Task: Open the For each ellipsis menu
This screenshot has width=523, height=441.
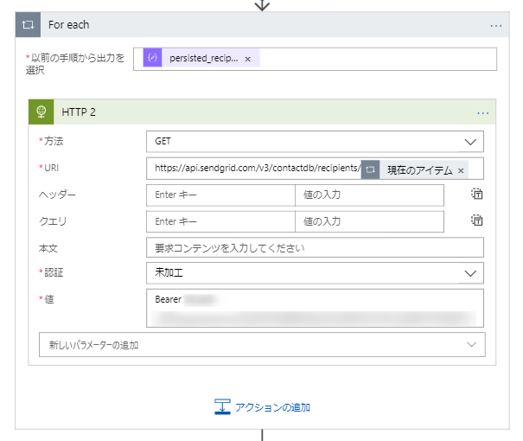Action: click(495, 26)
